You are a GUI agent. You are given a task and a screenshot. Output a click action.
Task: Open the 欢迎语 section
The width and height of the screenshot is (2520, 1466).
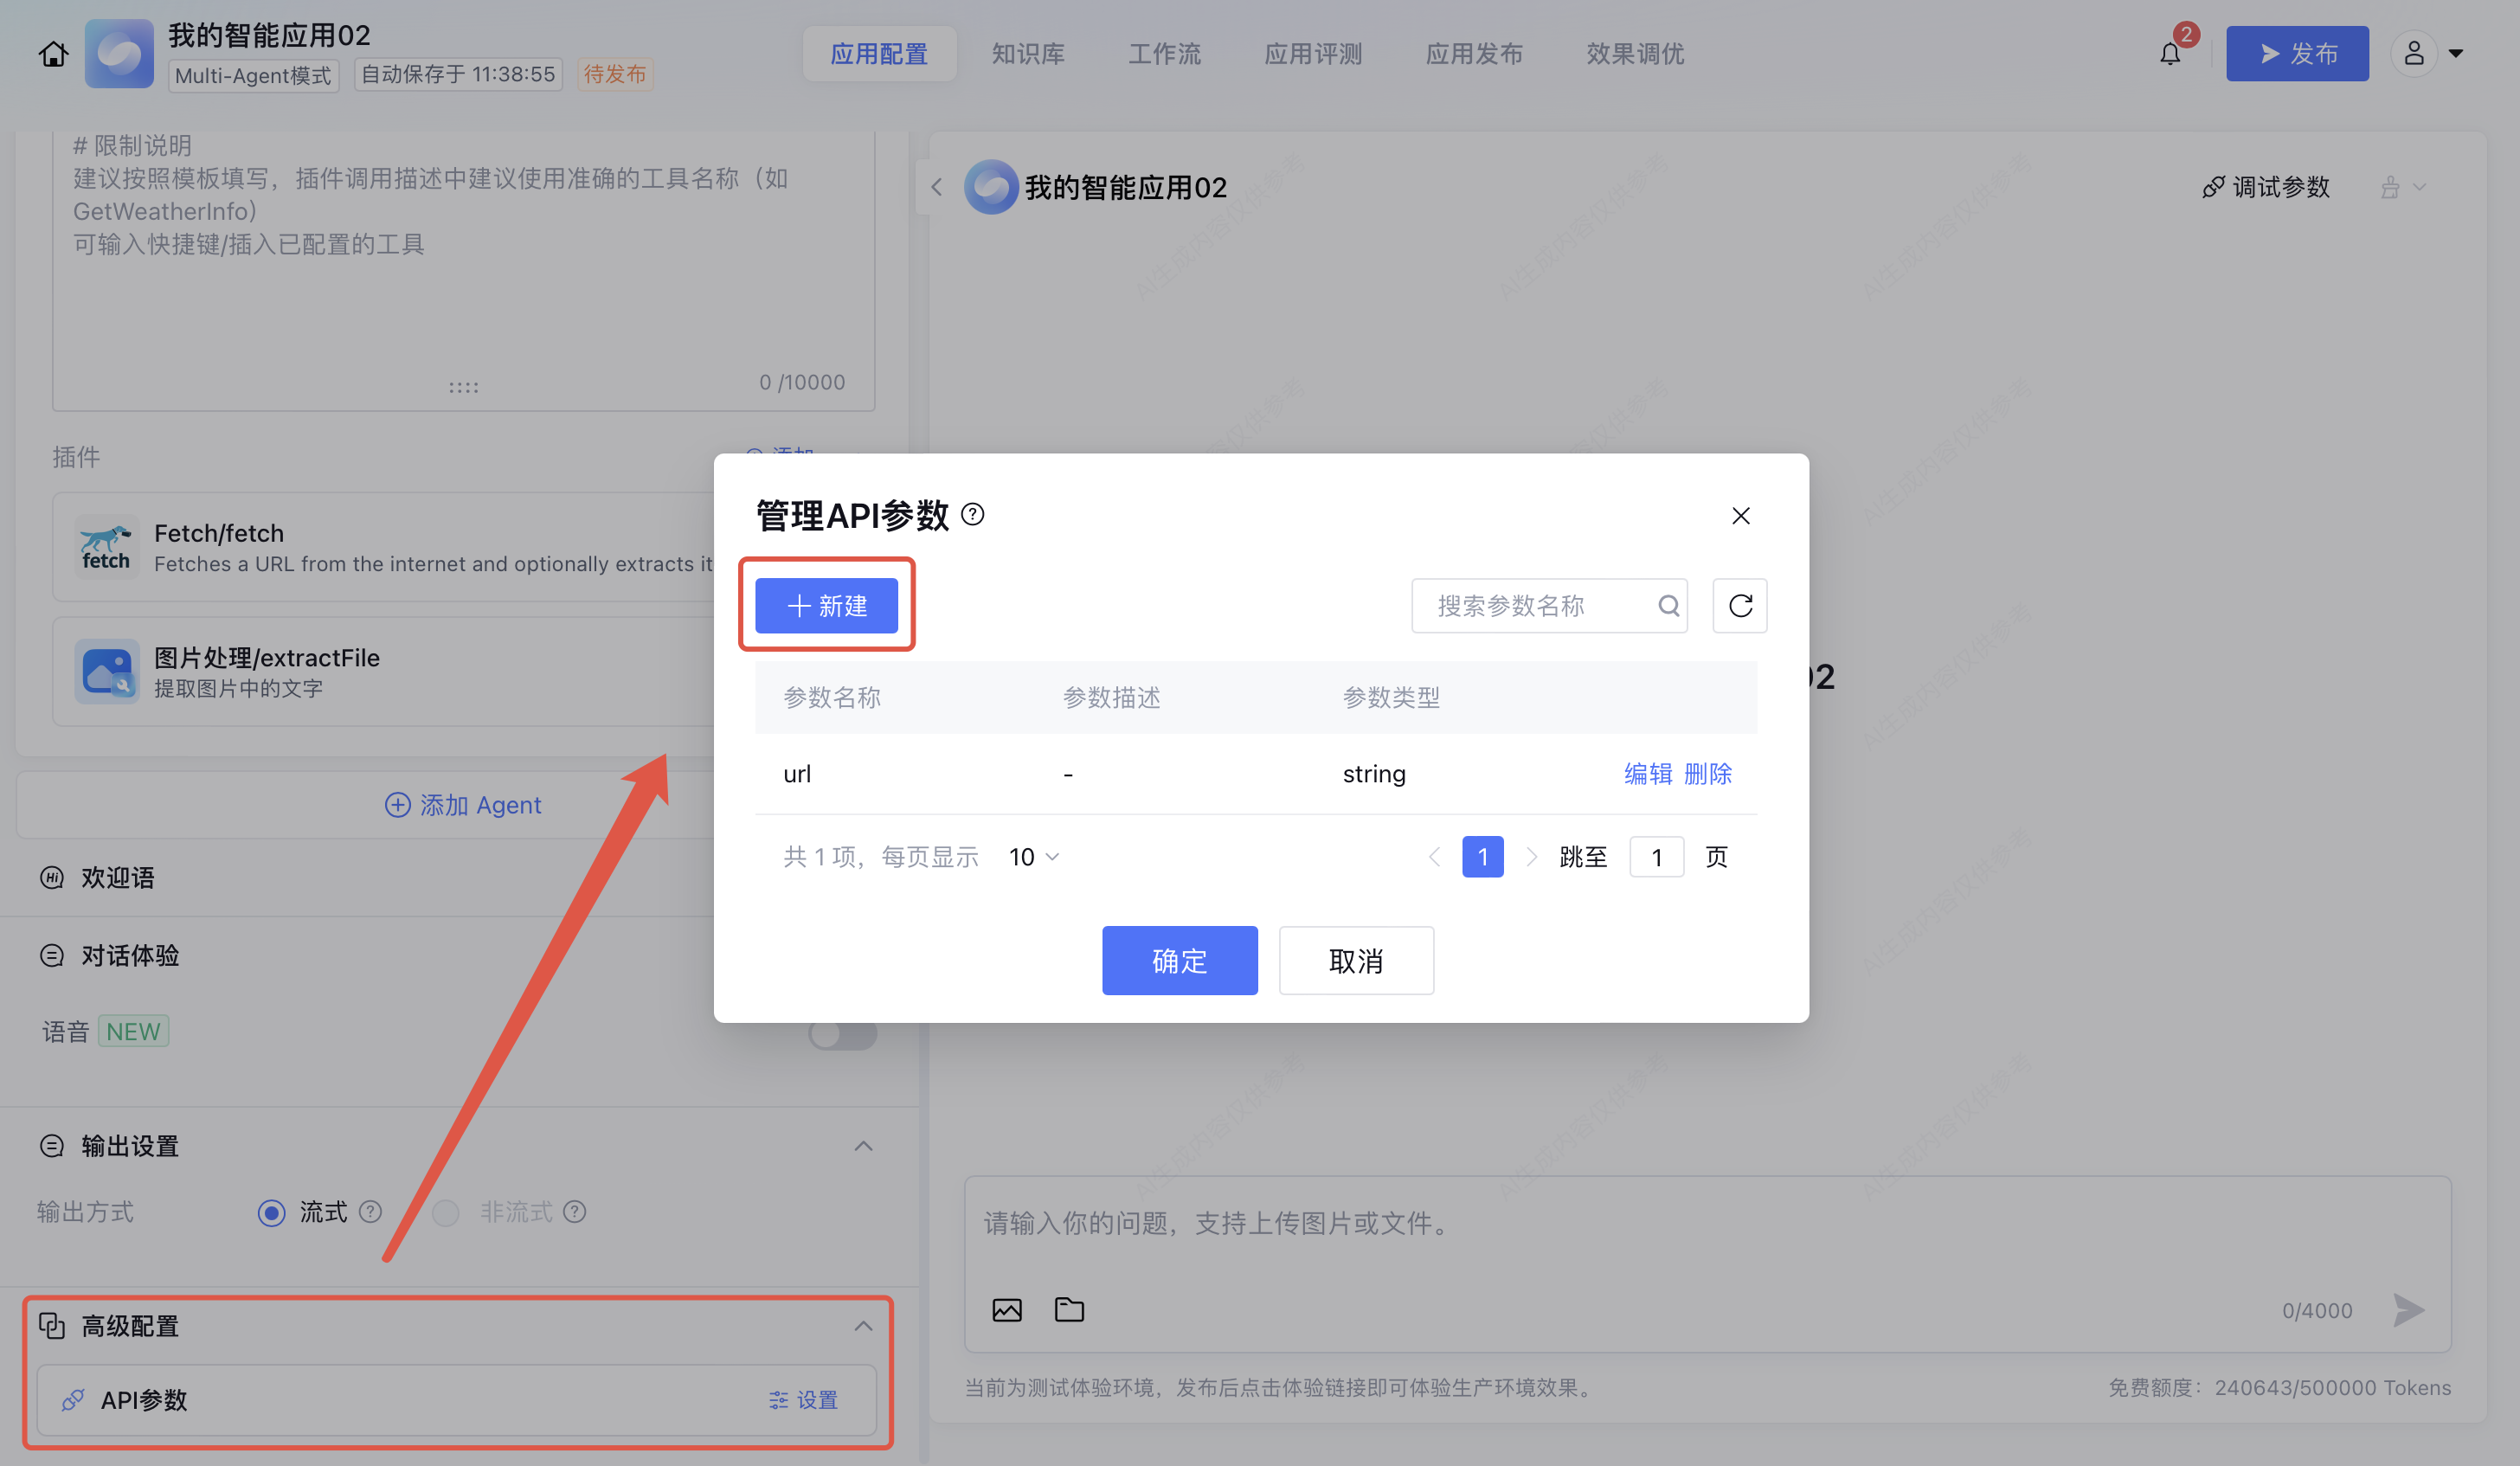click(118, 878)
